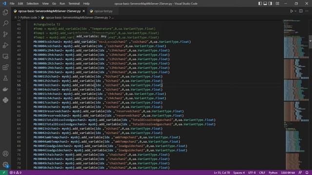
Task: Toggle the primary side bar layout button
Action: tap(260, 3)
